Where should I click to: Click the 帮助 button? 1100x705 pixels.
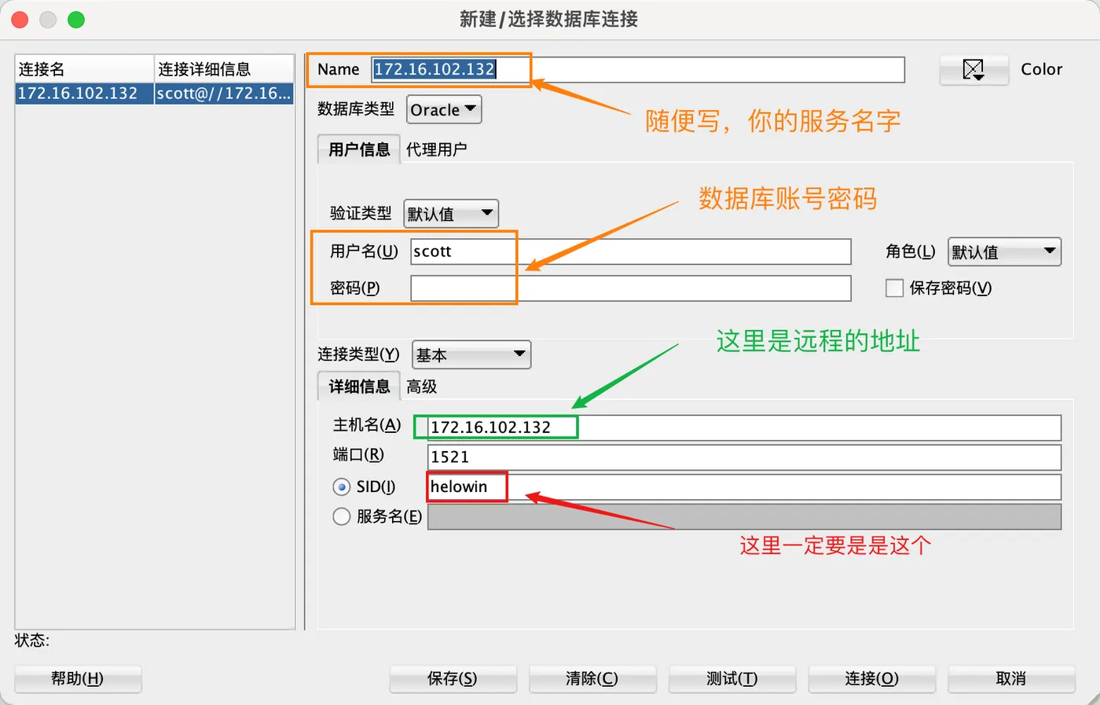(78, 679)
